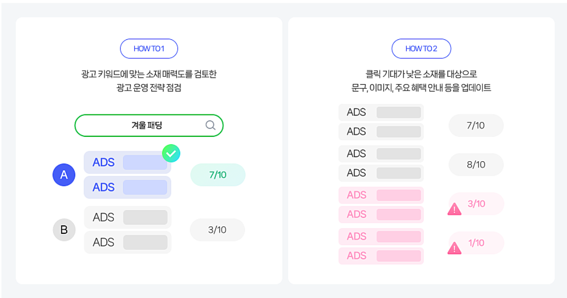
Task: Click the green checkmark badge
Action: tap(171, 154)
